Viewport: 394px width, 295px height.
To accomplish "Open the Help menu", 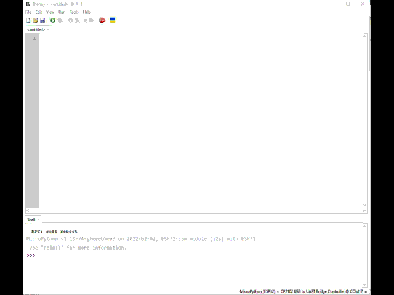I will (x=87, y=12).
